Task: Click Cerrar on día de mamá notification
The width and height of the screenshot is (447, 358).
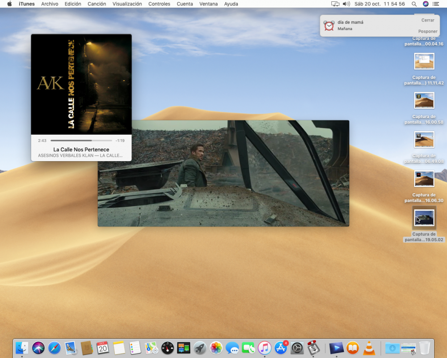Action: coord(428,20)
